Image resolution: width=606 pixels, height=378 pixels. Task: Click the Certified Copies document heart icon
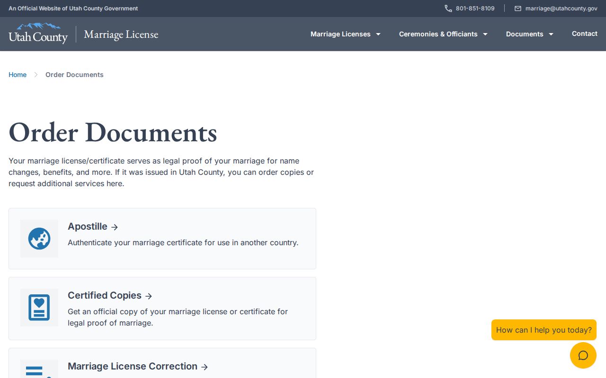pos(39,308)
